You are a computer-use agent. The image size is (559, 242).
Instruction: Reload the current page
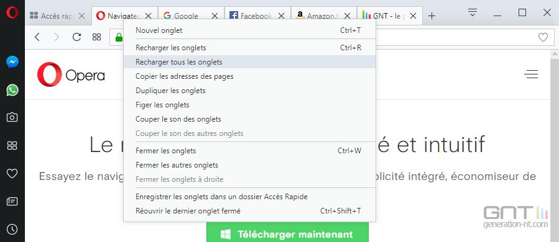click(76, 37)
